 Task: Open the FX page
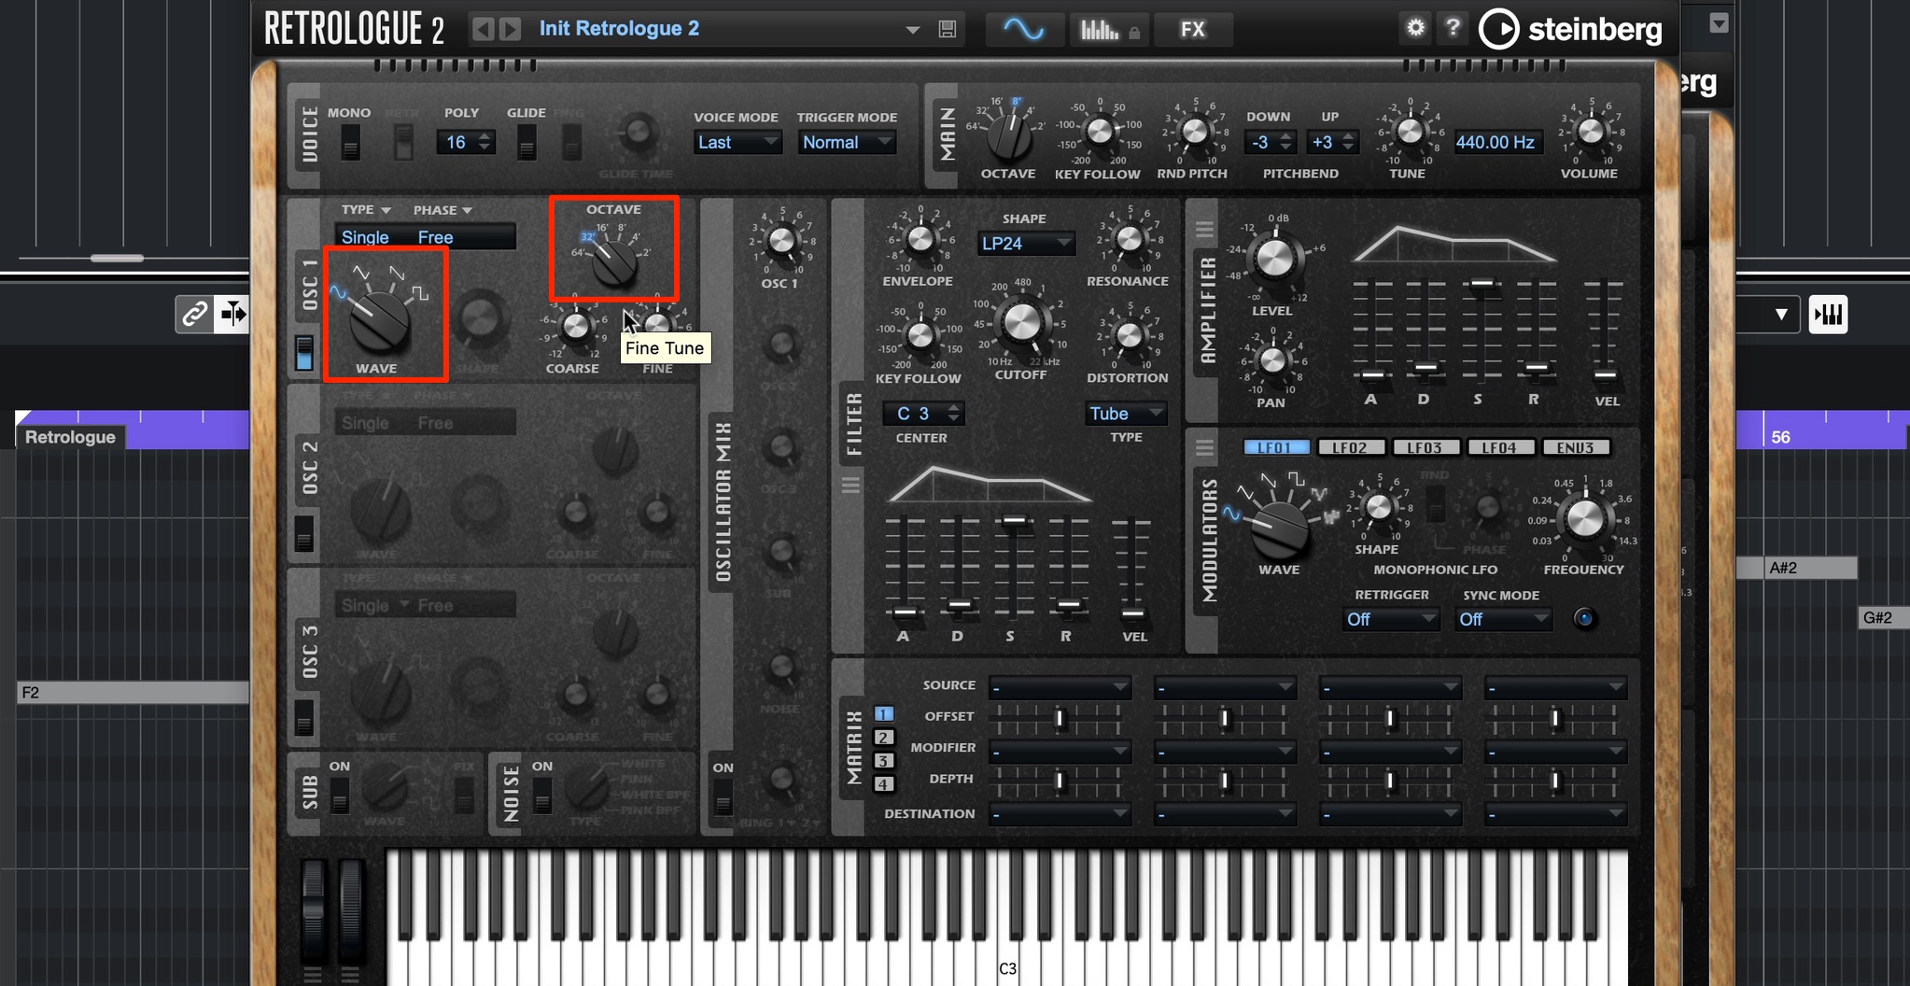[x=1193, y=29]
